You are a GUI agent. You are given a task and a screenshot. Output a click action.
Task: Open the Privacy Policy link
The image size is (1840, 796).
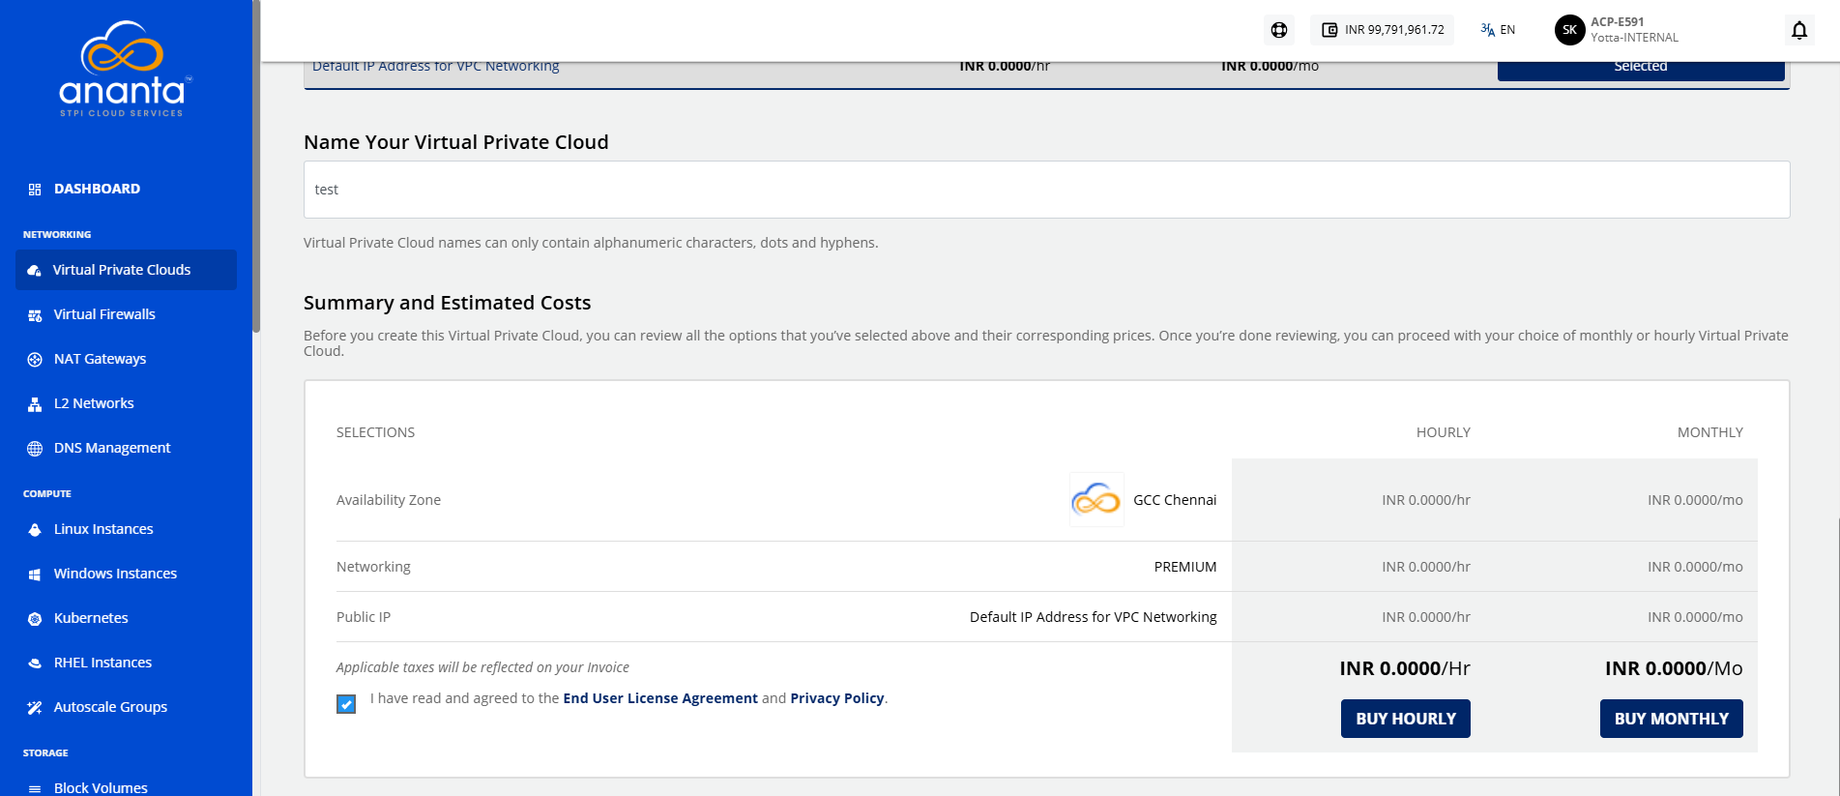(x=837, y=698)
